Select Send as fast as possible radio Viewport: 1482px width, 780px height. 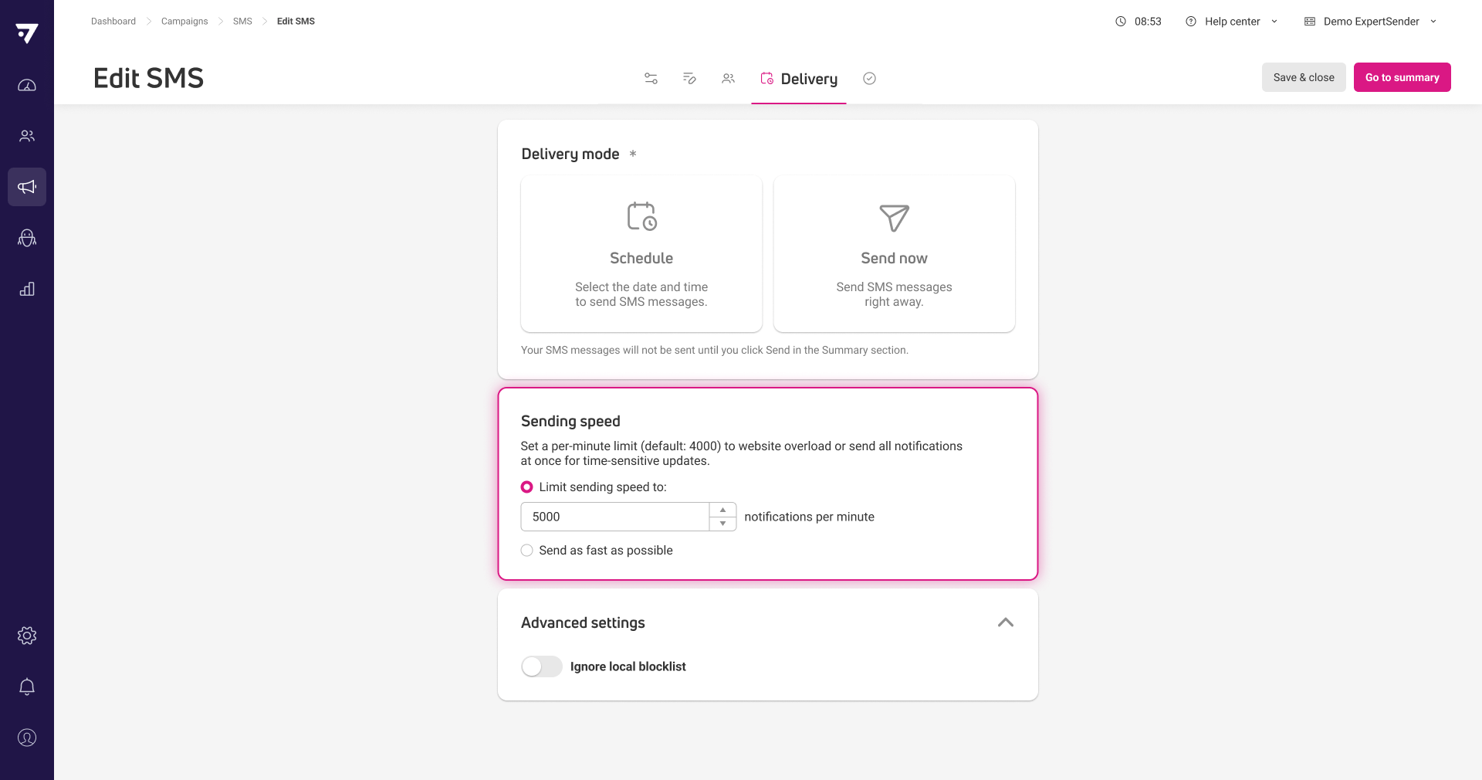tap(526, 551)
